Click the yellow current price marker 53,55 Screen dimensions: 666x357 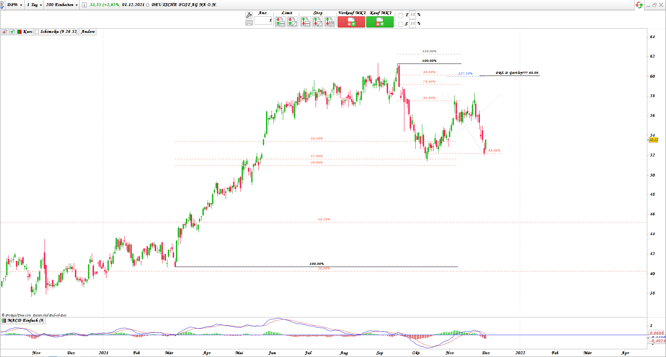(654, 140)
